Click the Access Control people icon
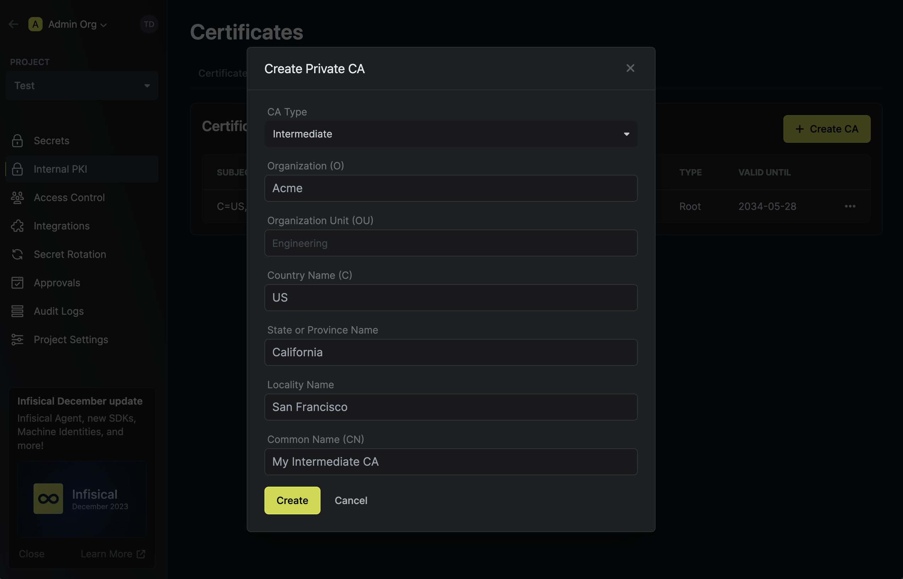This screenshot has width=903, height=579. click(17, 197)
